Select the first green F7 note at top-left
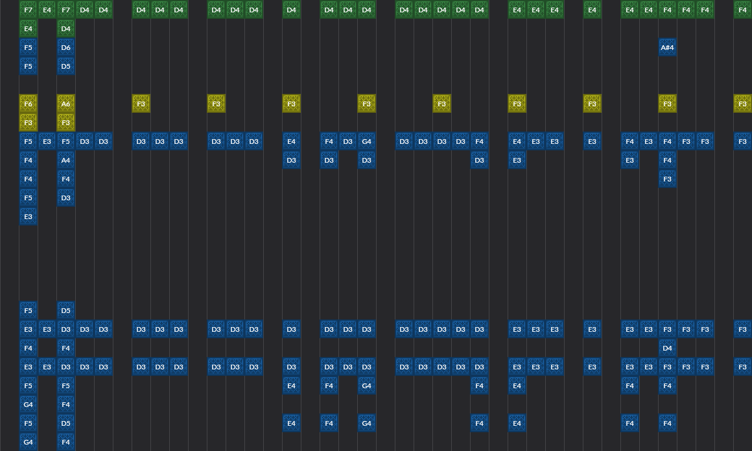Screen dimensions: 752x451 click(x=28, y=10)
